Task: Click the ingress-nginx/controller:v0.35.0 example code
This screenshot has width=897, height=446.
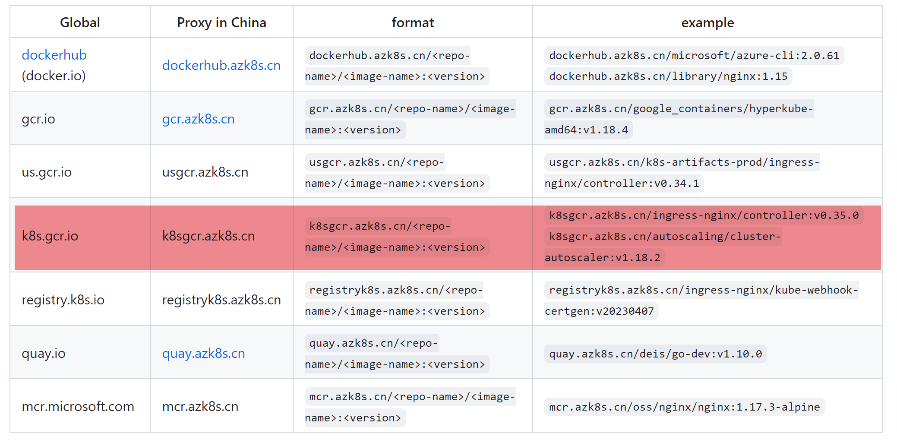Action: pos(704,215)
